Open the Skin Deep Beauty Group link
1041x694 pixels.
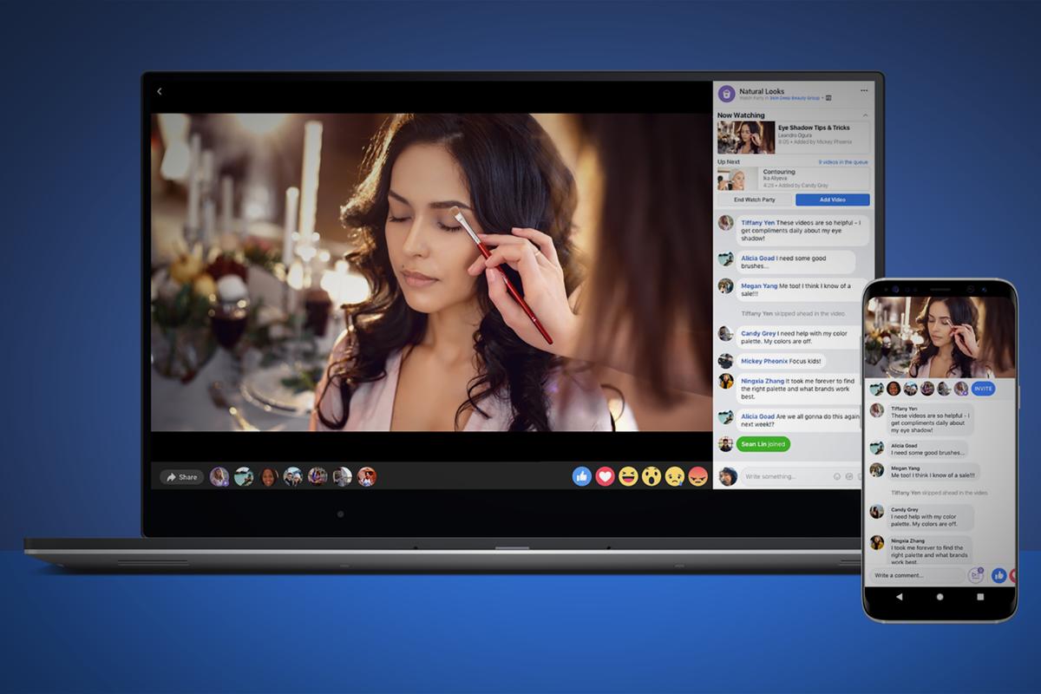pos(795,99)
